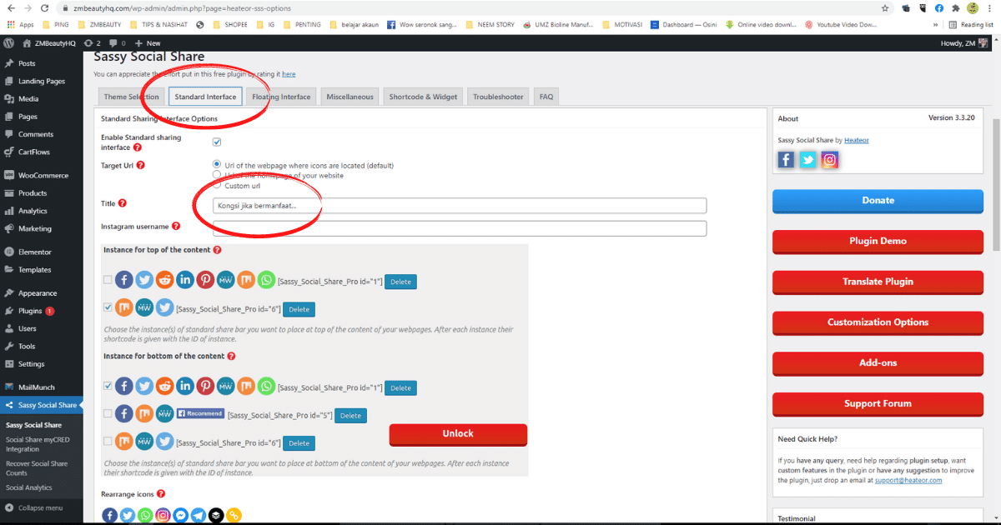Image resolution: width=1001 pixels, height=525 pixels.
Task: Bookmark this page with the star icon
Action: tap(885, 7)
